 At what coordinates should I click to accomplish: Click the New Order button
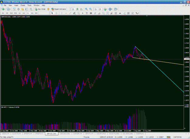click(40, 9)
